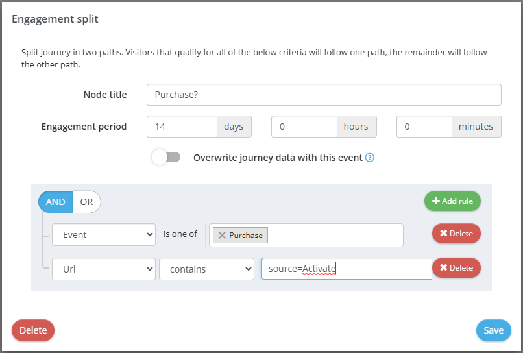Screen dimensions: 523x353
Task: Toggle Overwrite journey data switch
Action: click(x=166, y=157)
